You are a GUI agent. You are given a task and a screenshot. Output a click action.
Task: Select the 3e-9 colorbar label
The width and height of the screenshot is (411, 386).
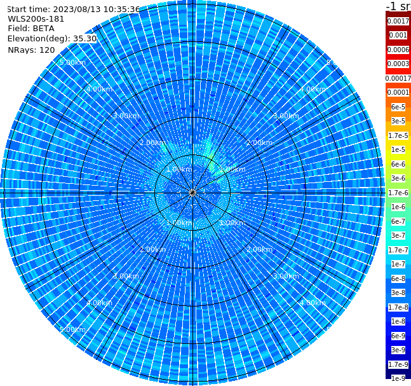pyautogui.click(x=398, y=350)
